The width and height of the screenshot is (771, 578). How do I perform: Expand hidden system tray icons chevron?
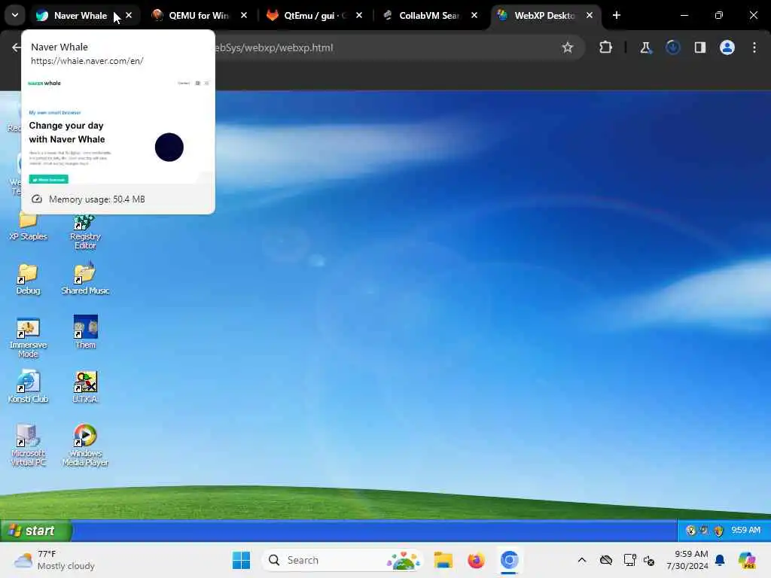coord(582,560)
